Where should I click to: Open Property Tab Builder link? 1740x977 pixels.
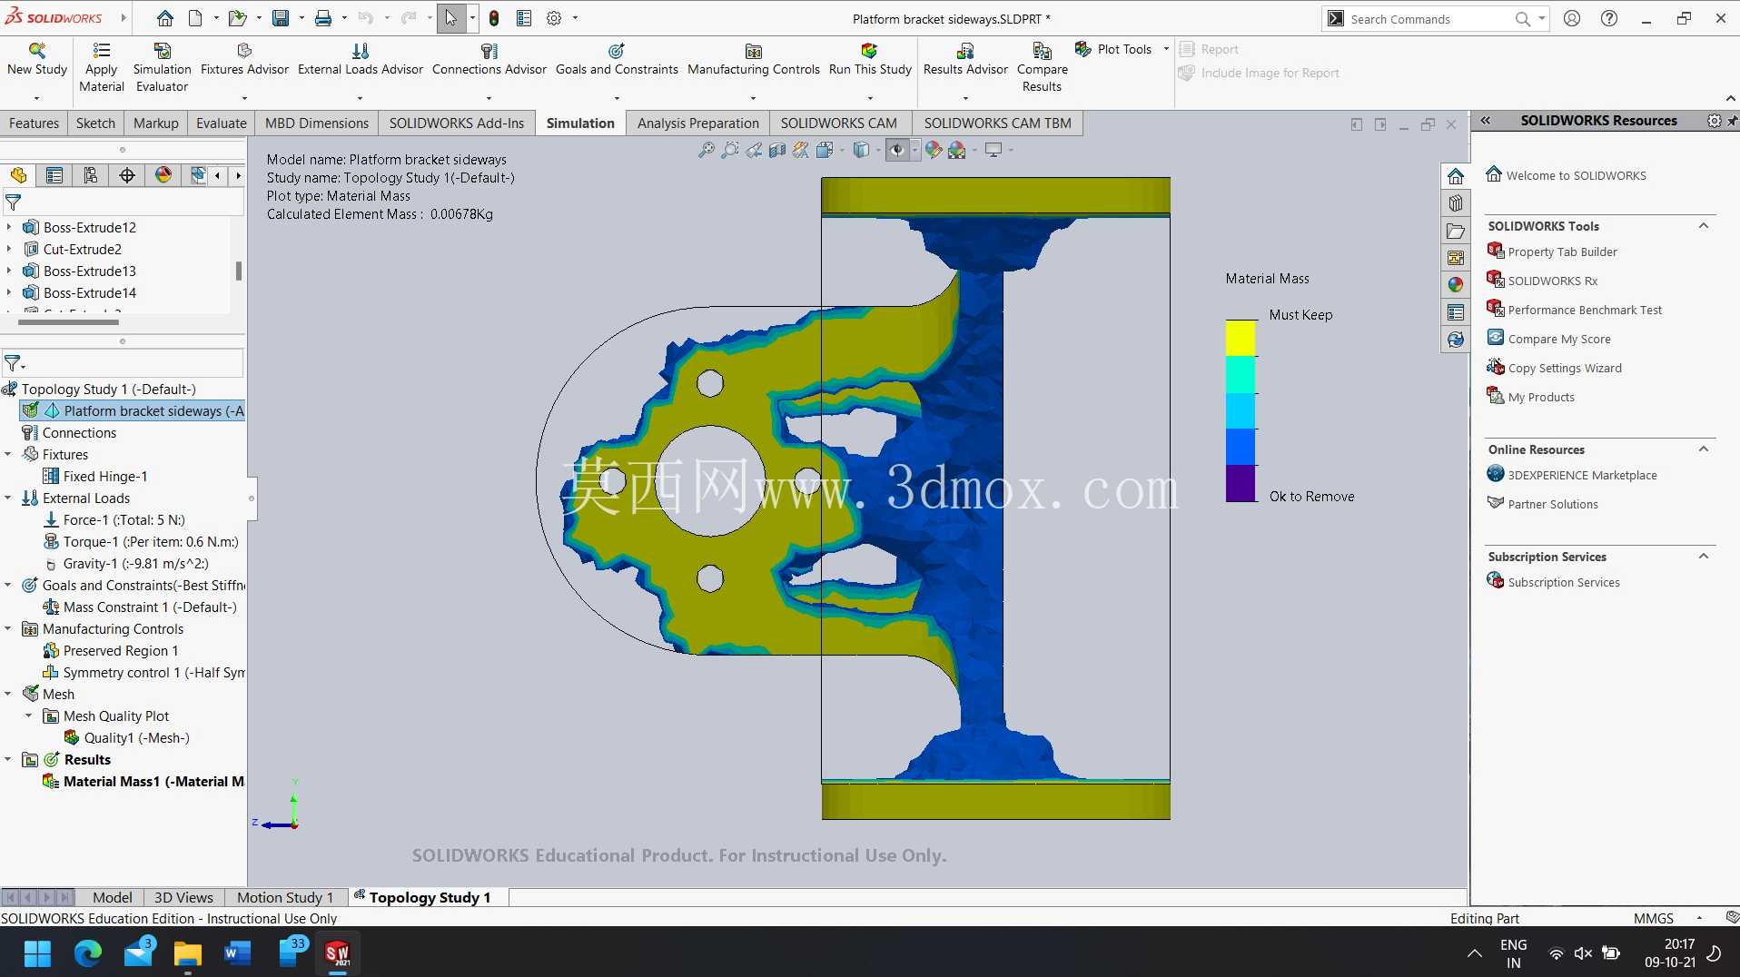click(x=1562, y=252)
